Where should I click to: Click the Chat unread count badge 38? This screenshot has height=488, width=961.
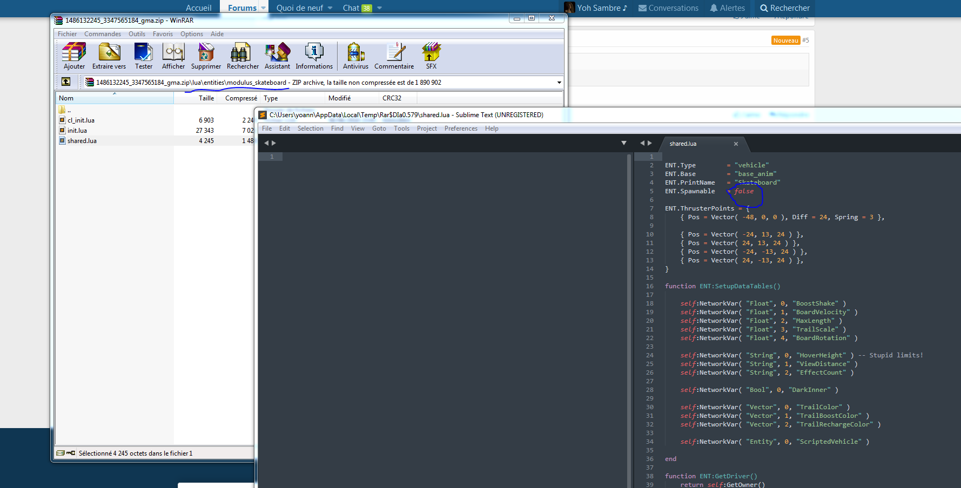point(367,8)
